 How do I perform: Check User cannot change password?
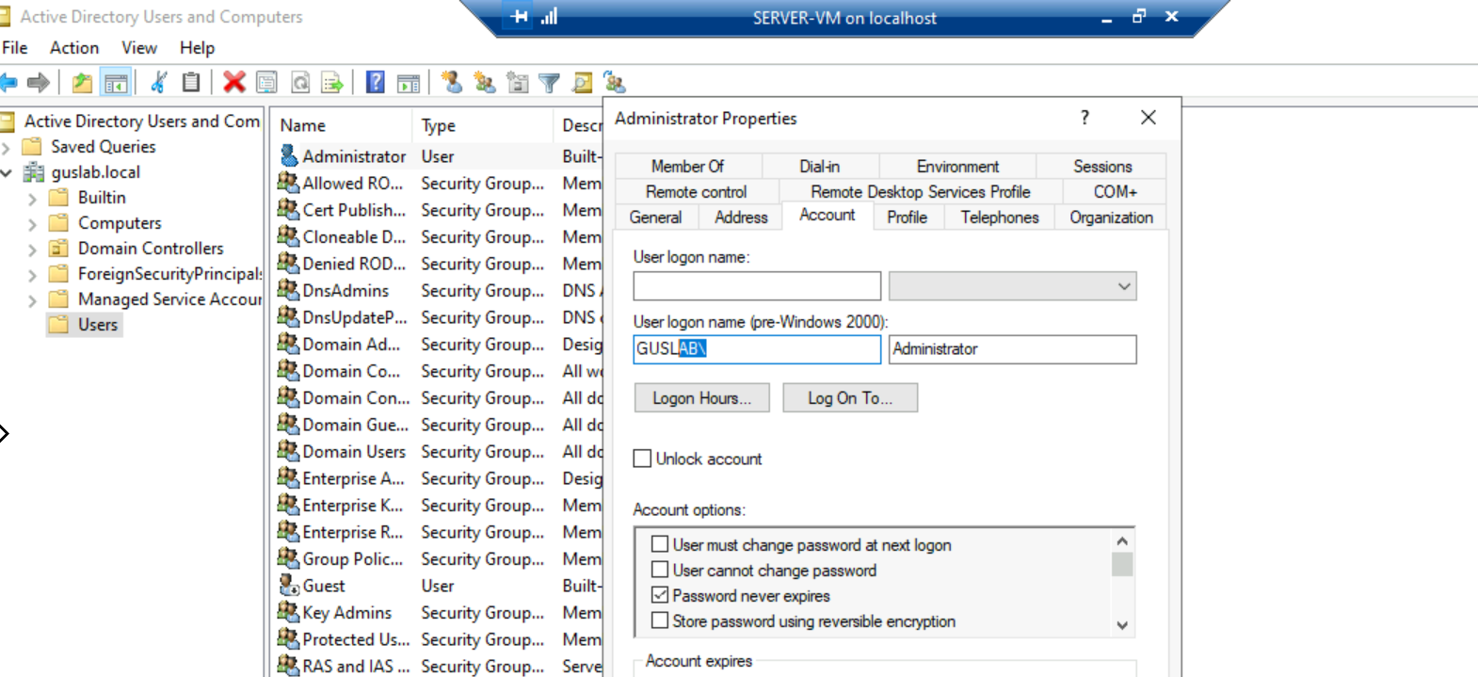pyautogui.click(x=660, y=570)
